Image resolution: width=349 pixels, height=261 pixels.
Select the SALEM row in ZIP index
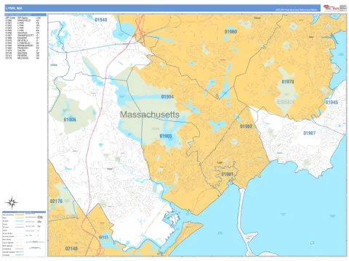point(23,51)
